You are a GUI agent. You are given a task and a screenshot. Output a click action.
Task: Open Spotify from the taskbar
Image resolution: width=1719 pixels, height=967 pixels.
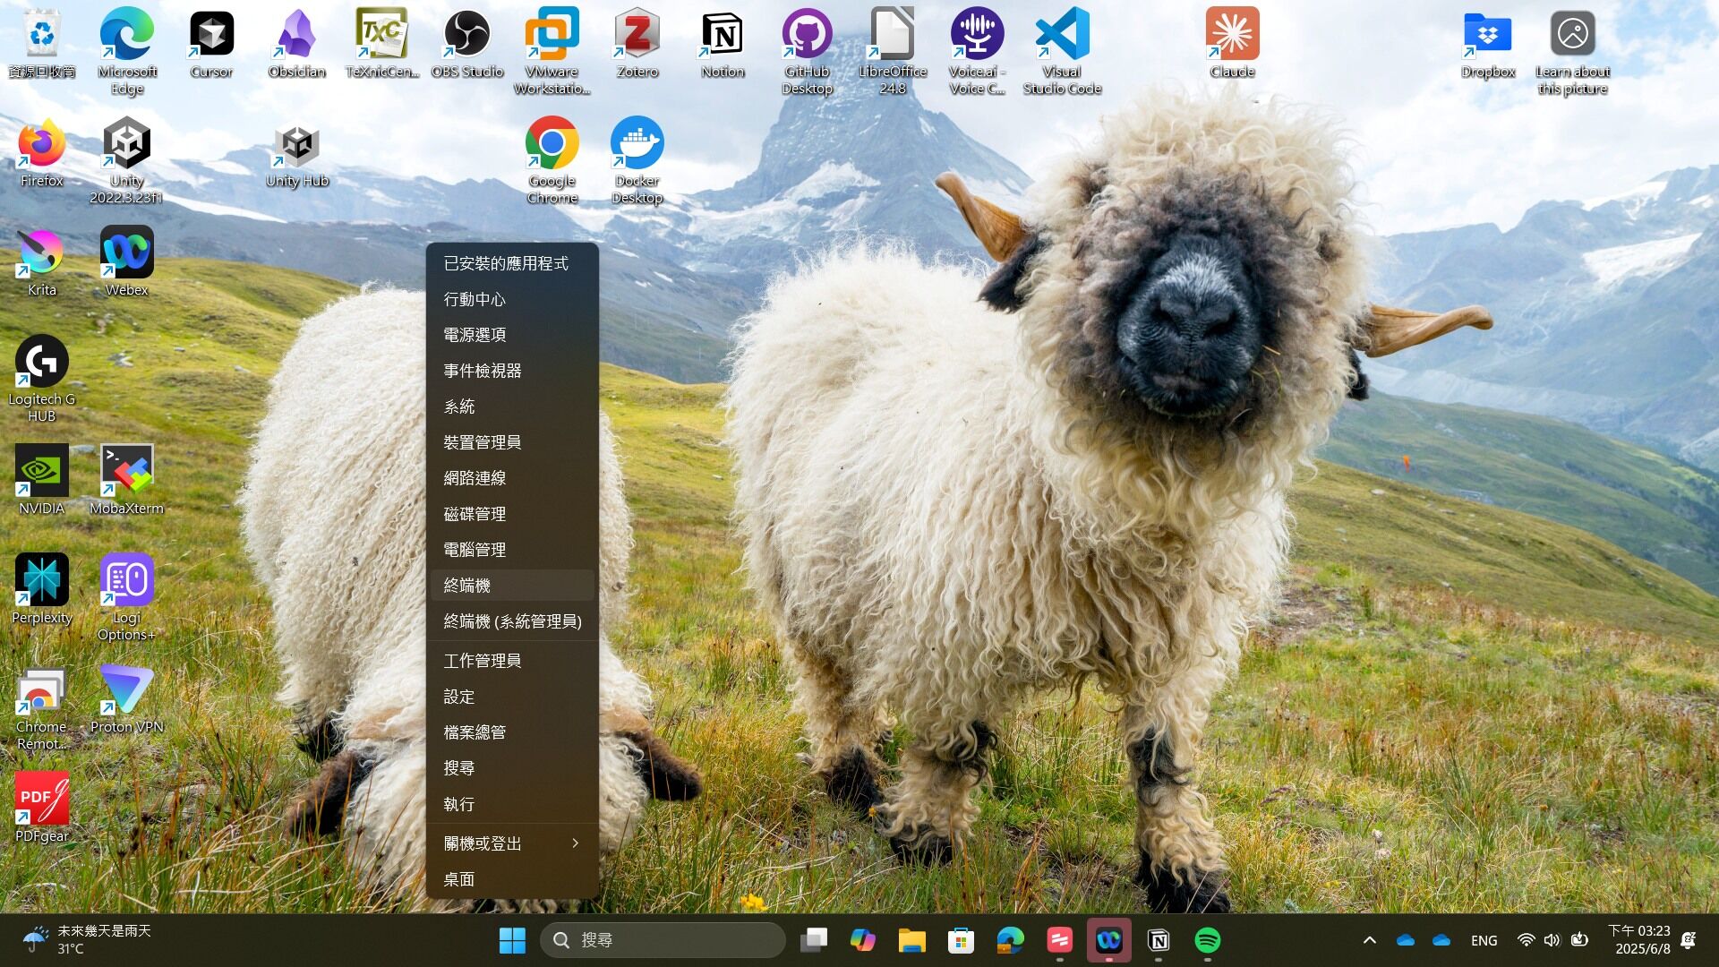click(x=1207, y=940)
